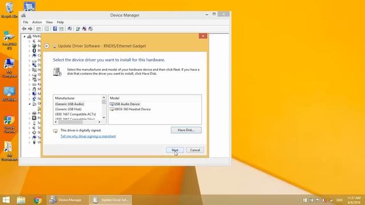Open the Windows Start button

pos(6,200)
